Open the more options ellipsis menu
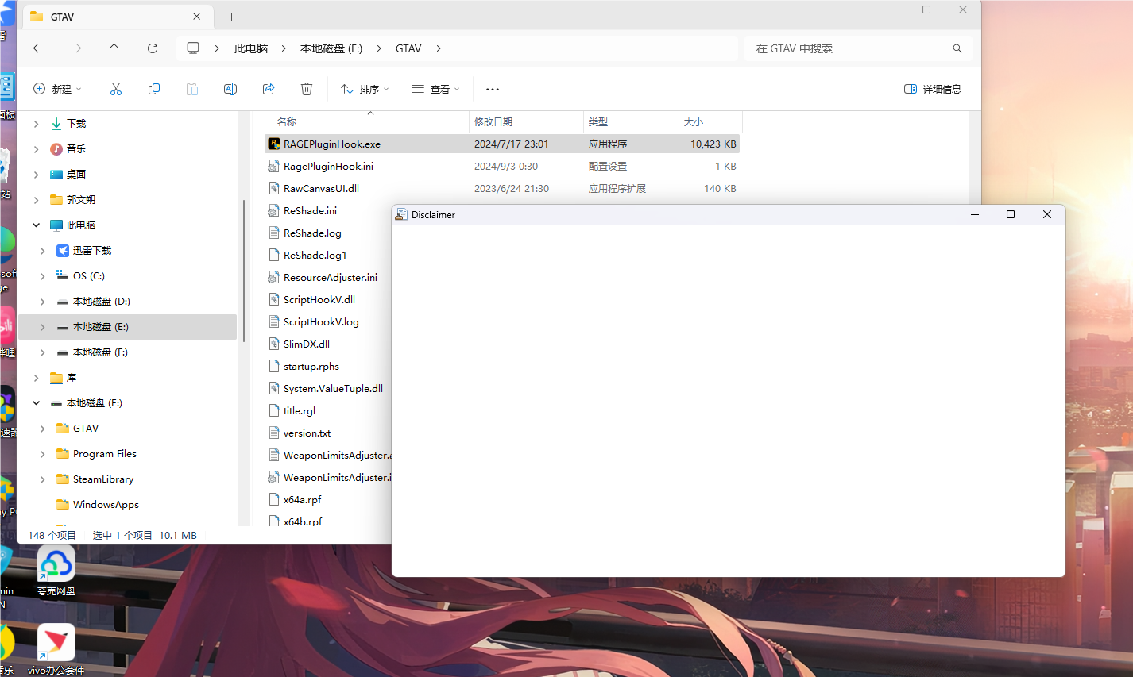1133x677 pixels. [493, 90]
